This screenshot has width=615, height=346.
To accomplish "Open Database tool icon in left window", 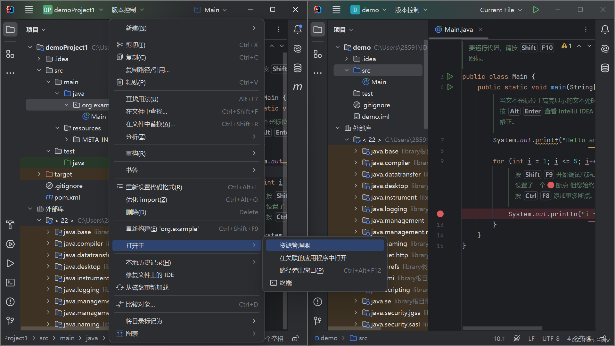I will pos(298,68).
